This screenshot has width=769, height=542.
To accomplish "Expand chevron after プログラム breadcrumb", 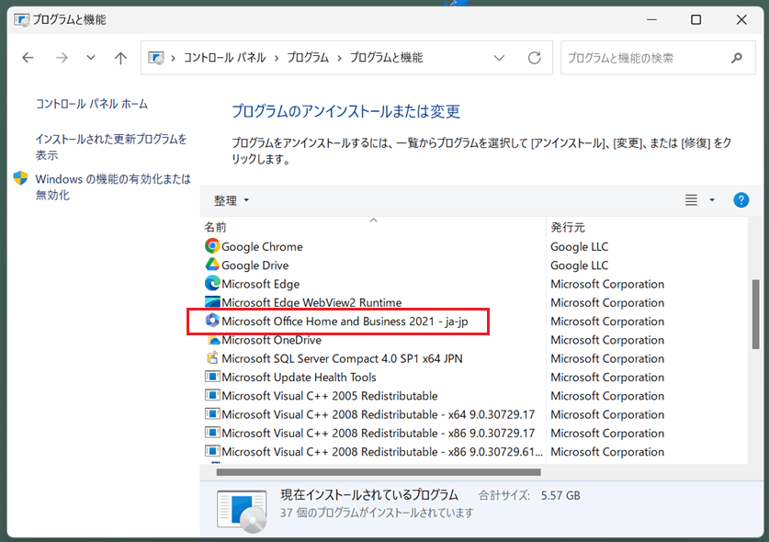I will click(339, 58).
